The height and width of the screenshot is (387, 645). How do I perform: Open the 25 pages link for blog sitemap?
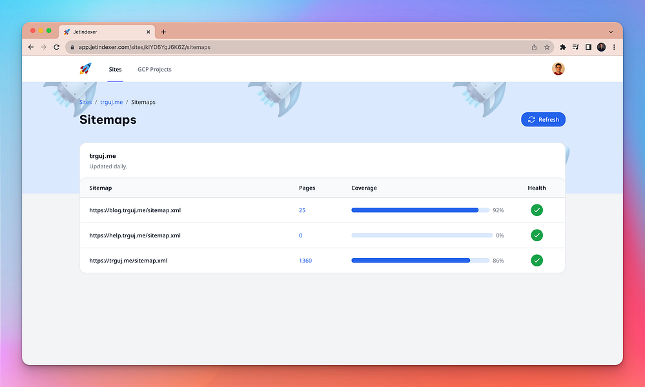302,210
